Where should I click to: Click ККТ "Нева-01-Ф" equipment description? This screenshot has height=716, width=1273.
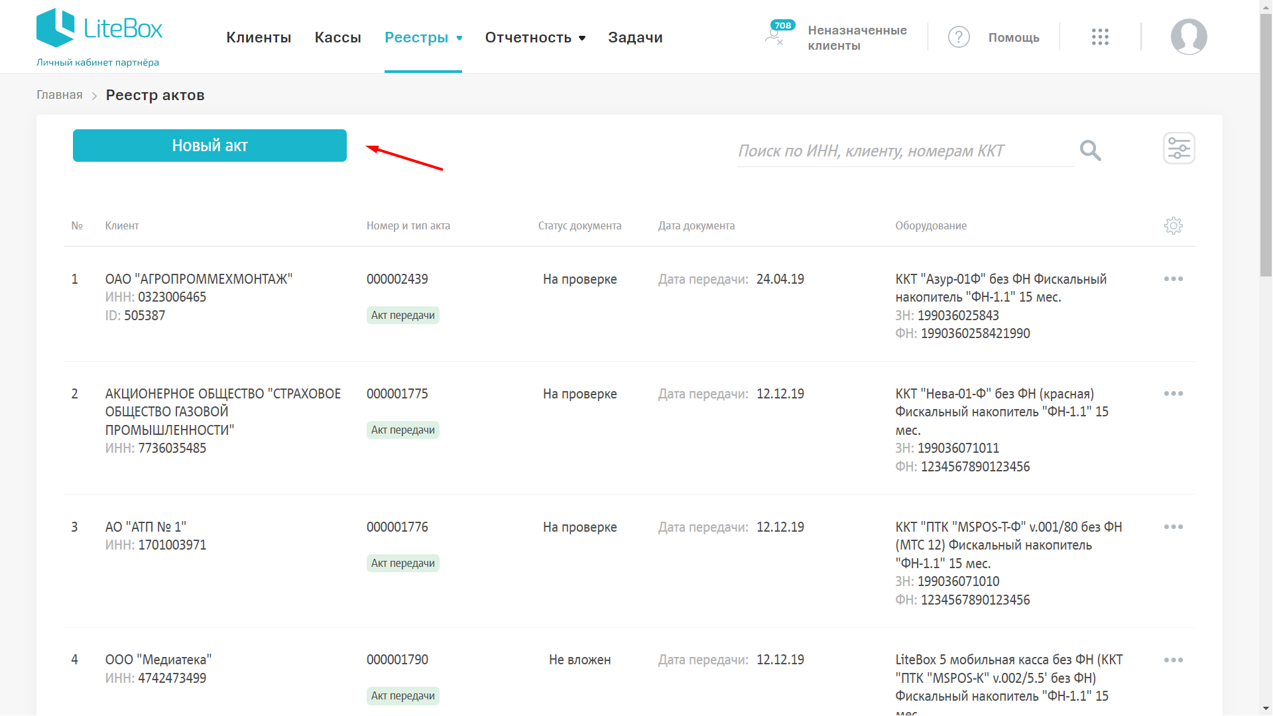[x=1002, y=412]
